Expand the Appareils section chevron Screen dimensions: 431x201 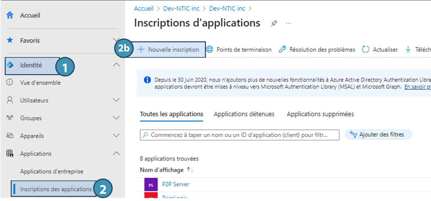(x=116, y=136)
